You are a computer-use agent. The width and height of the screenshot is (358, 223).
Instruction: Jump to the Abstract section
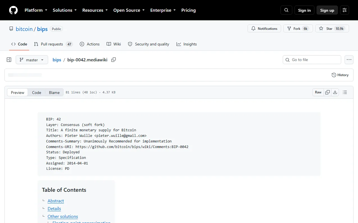tap(56, 201)
